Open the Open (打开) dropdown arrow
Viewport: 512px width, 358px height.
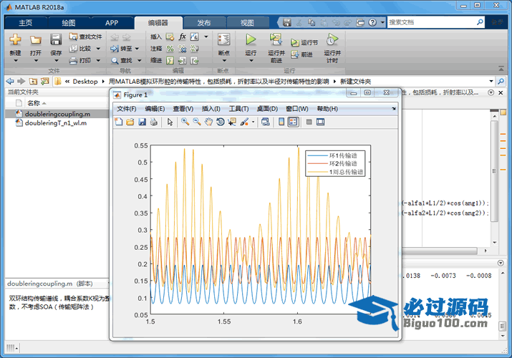(36, 61)
